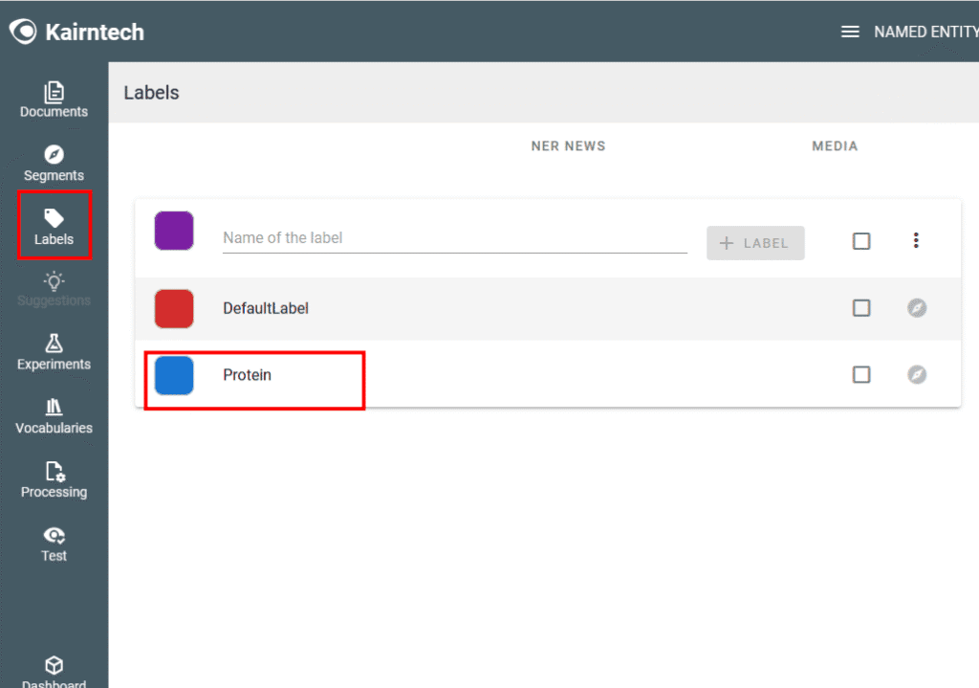Go to Segments in sidebar
The height and width of the screenshot is (688, 979).
54,156
